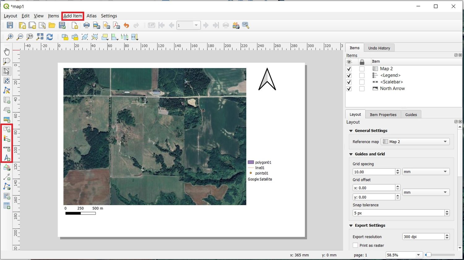Refresh the layout view
Image resolution: width=464 pixels, height=260 pixels.
click(x=49, y=37)
